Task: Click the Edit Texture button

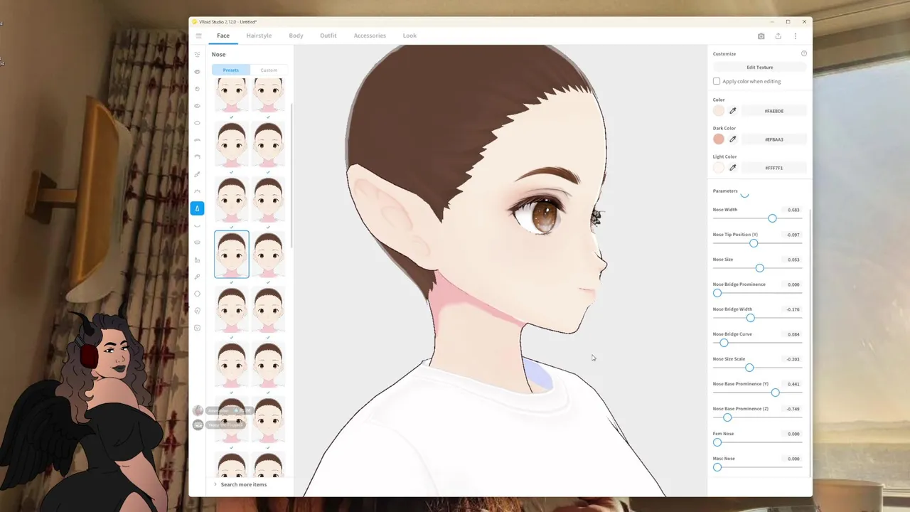Action: click(760, 68)
